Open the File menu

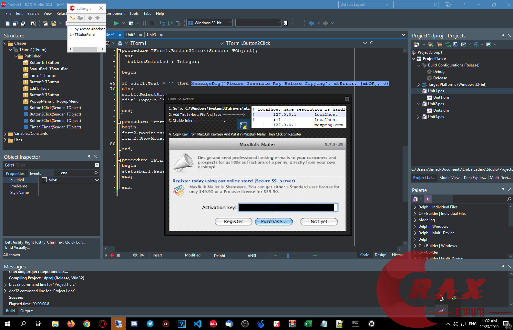click(x=8, y=14)
